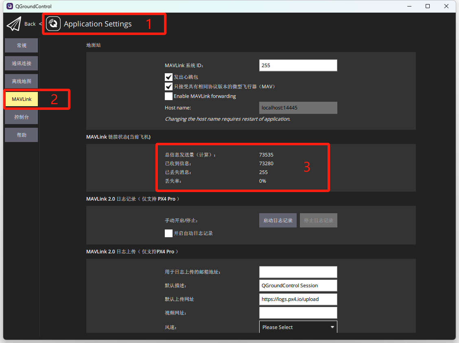The height and width of the screenshot is (343, 459).
Task: Click the 丢失率 value 0%
Action: tap(262, 181)
